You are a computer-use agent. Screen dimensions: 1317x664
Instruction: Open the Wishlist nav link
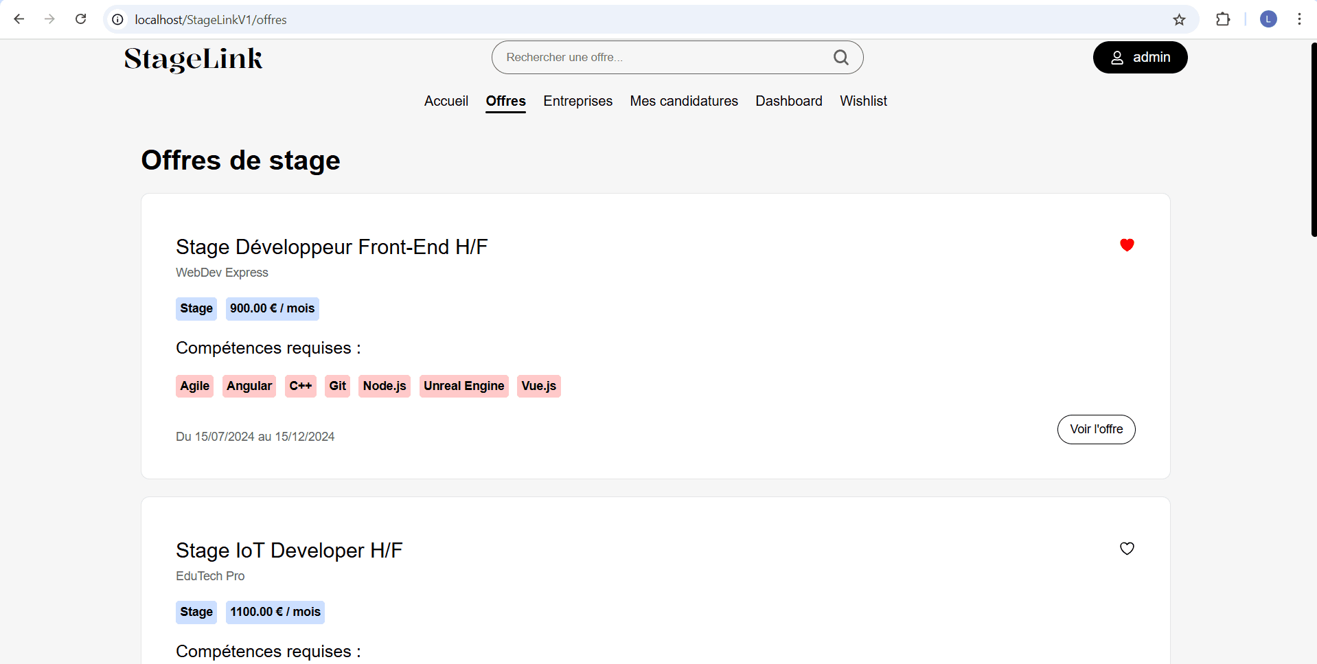pyautogui.click(x=863, y=101)
